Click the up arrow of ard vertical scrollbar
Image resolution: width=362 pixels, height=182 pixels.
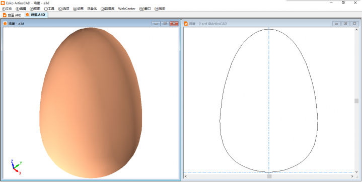pyautogui.click(x=356, y=30)
